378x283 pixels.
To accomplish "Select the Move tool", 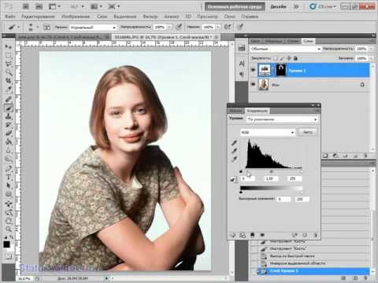I will [9, 47].
